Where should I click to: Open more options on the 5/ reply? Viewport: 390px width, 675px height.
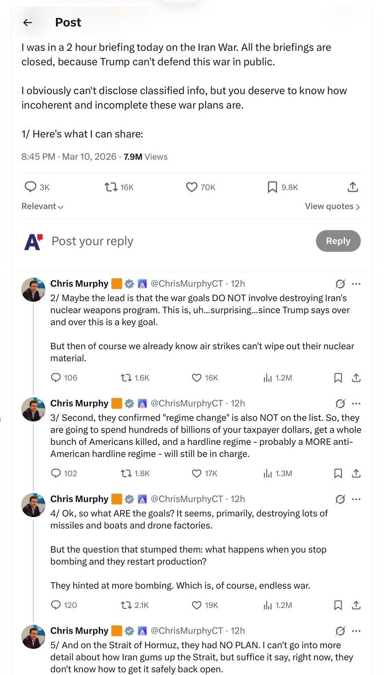click(x=356, y=631)
